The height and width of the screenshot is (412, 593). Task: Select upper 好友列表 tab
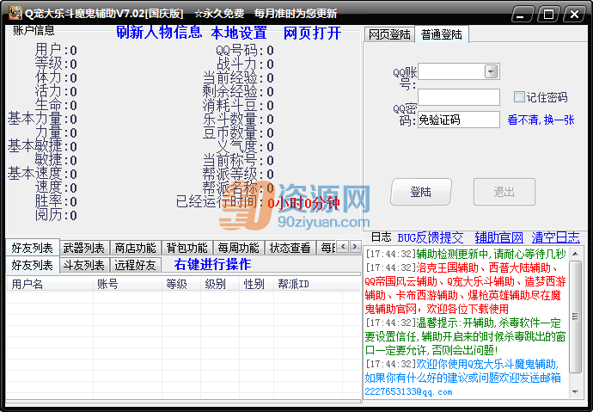click(33, 248)
